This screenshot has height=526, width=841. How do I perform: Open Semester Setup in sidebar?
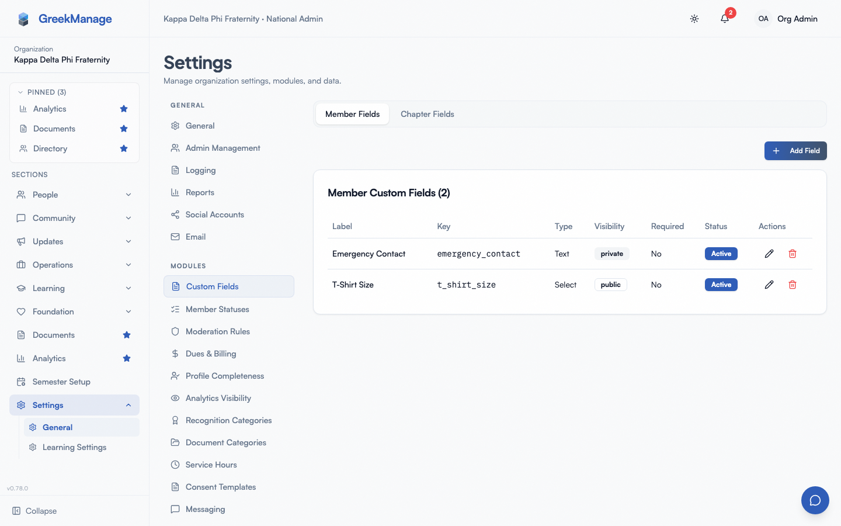(74, 382)
